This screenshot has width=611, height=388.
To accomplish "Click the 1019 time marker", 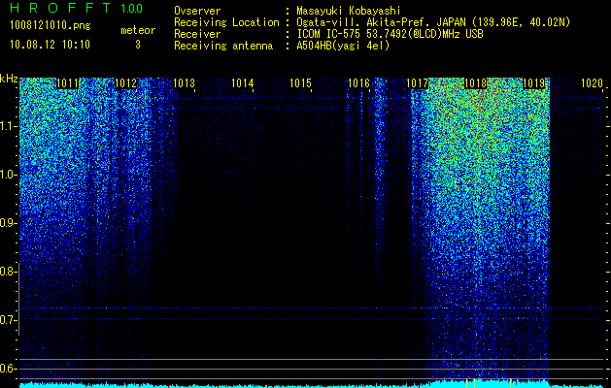I will [x=533, y=83].
